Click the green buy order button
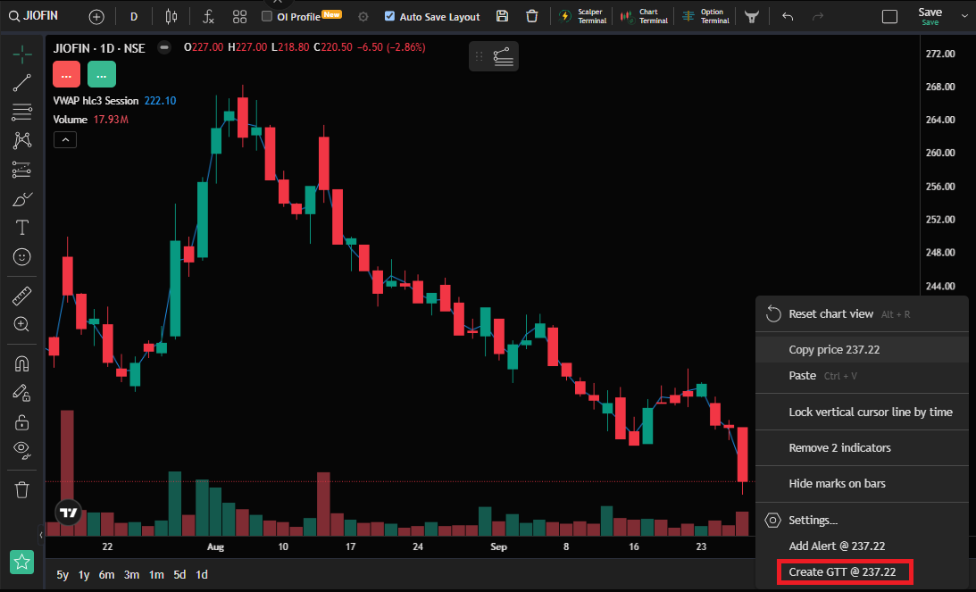The width and height of the screenshot is (976, 592). click(x=102, y=75)
